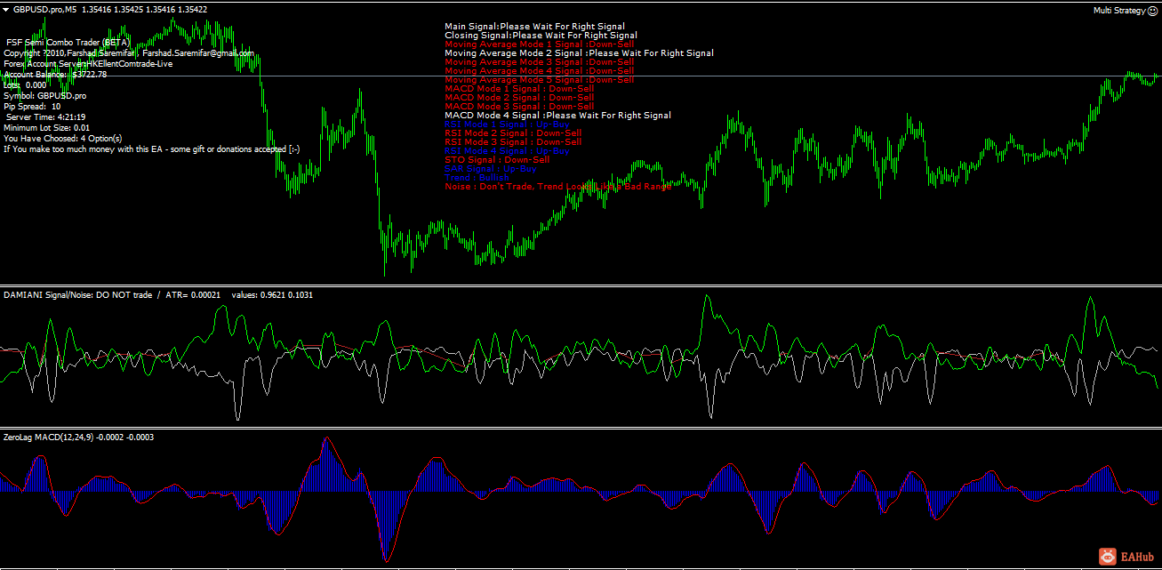Click the Server Time: 4:21:19 line
The image size is (1162, 570).
pyautogui.click(x=46, y=117)
